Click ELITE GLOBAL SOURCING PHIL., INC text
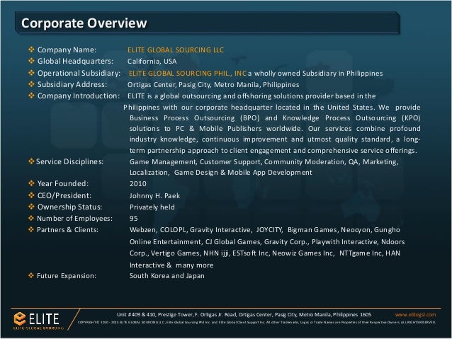The width and height of the screenshot is (452, 339). (187, 73)
